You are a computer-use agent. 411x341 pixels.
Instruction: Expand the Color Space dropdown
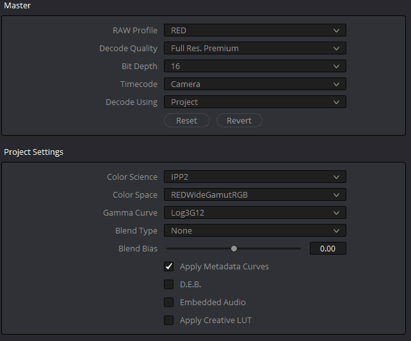click(x=255, y=195)
